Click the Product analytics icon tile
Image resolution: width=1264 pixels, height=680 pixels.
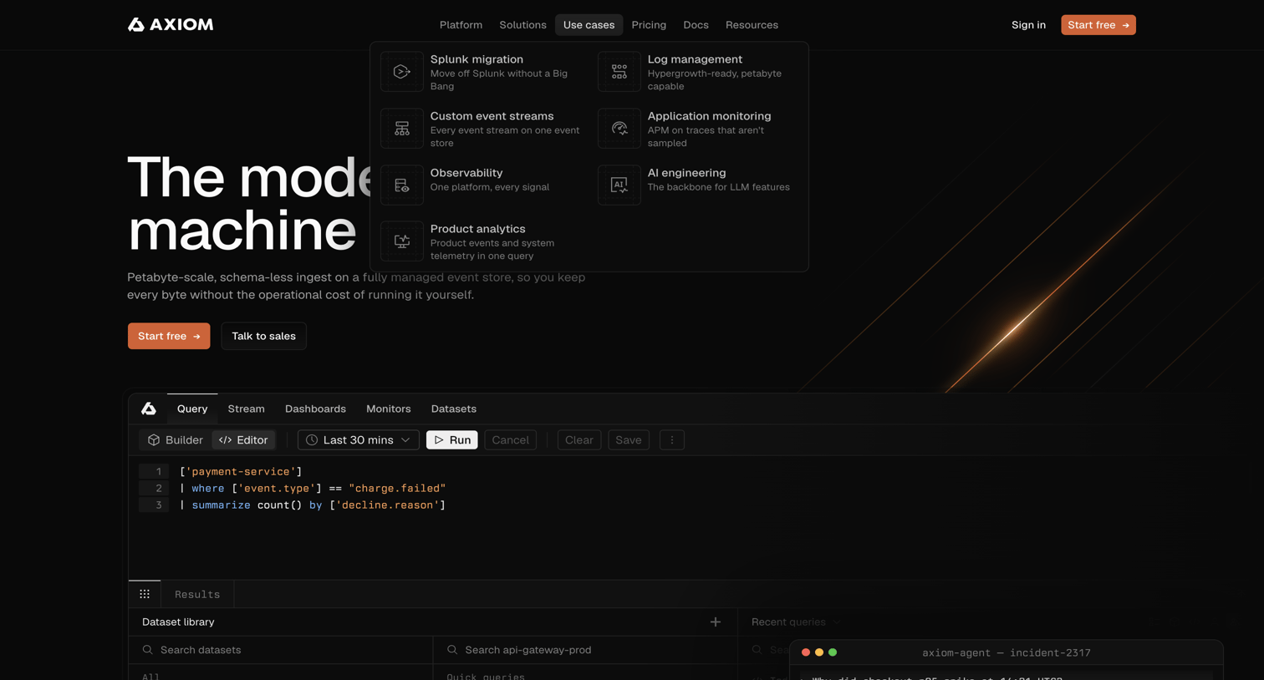tap(402, 241)
